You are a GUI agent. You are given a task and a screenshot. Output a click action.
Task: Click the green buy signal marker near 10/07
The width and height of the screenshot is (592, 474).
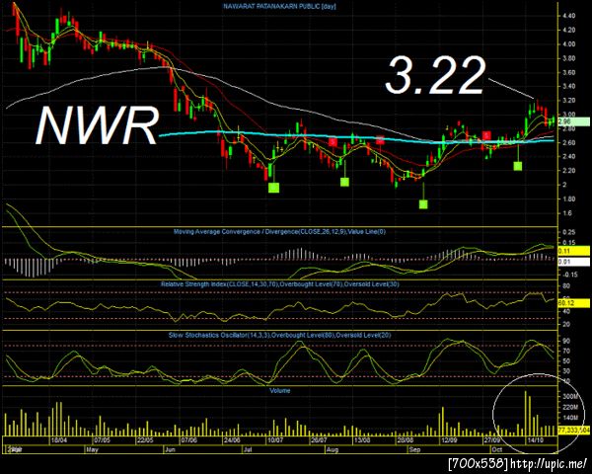pyautogui.click(x=273, y=188)
